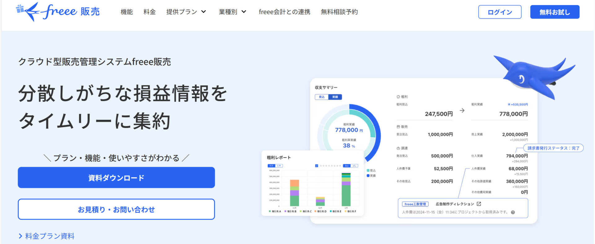Click the その他見込 value 200,000円
Screen dimensions: 595x244
pyautogui.click(x=442, y=181)
